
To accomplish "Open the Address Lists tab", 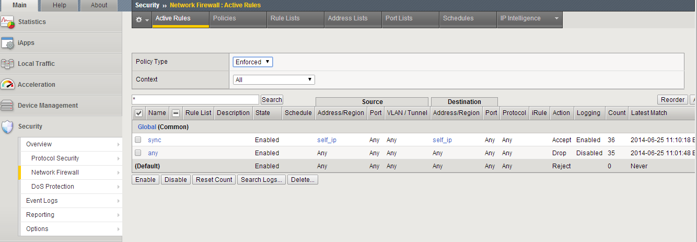I will click(x=347, y=18).
